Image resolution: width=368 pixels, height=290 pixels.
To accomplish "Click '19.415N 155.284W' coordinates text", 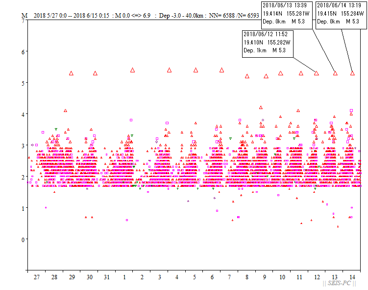I will [x=340, y=14].
